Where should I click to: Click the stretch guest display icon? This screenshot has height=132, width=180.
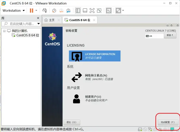[x=118, y=11]
